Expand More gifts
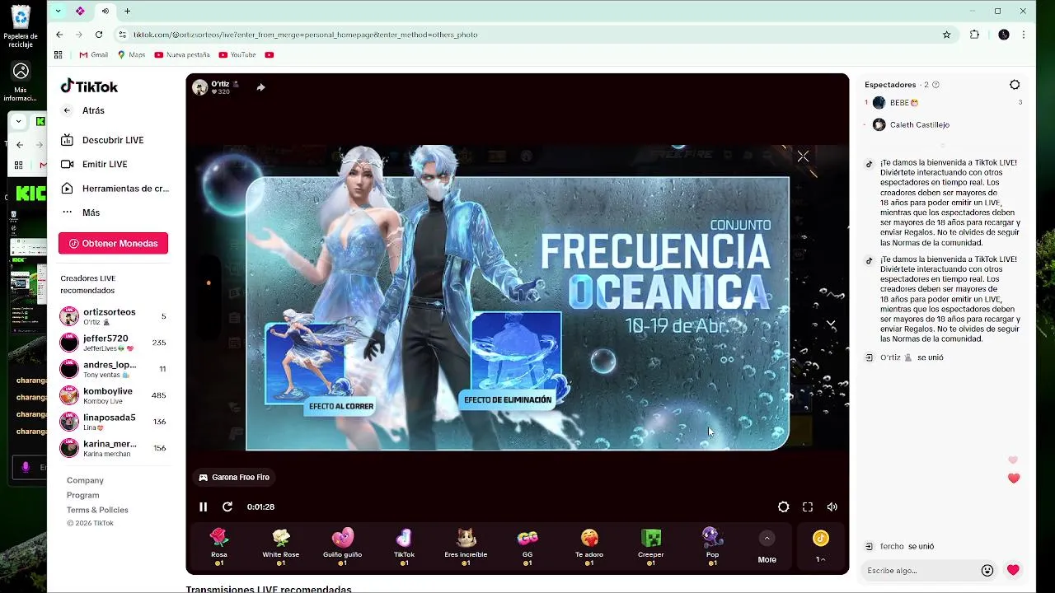 click(x=767, y=547)
